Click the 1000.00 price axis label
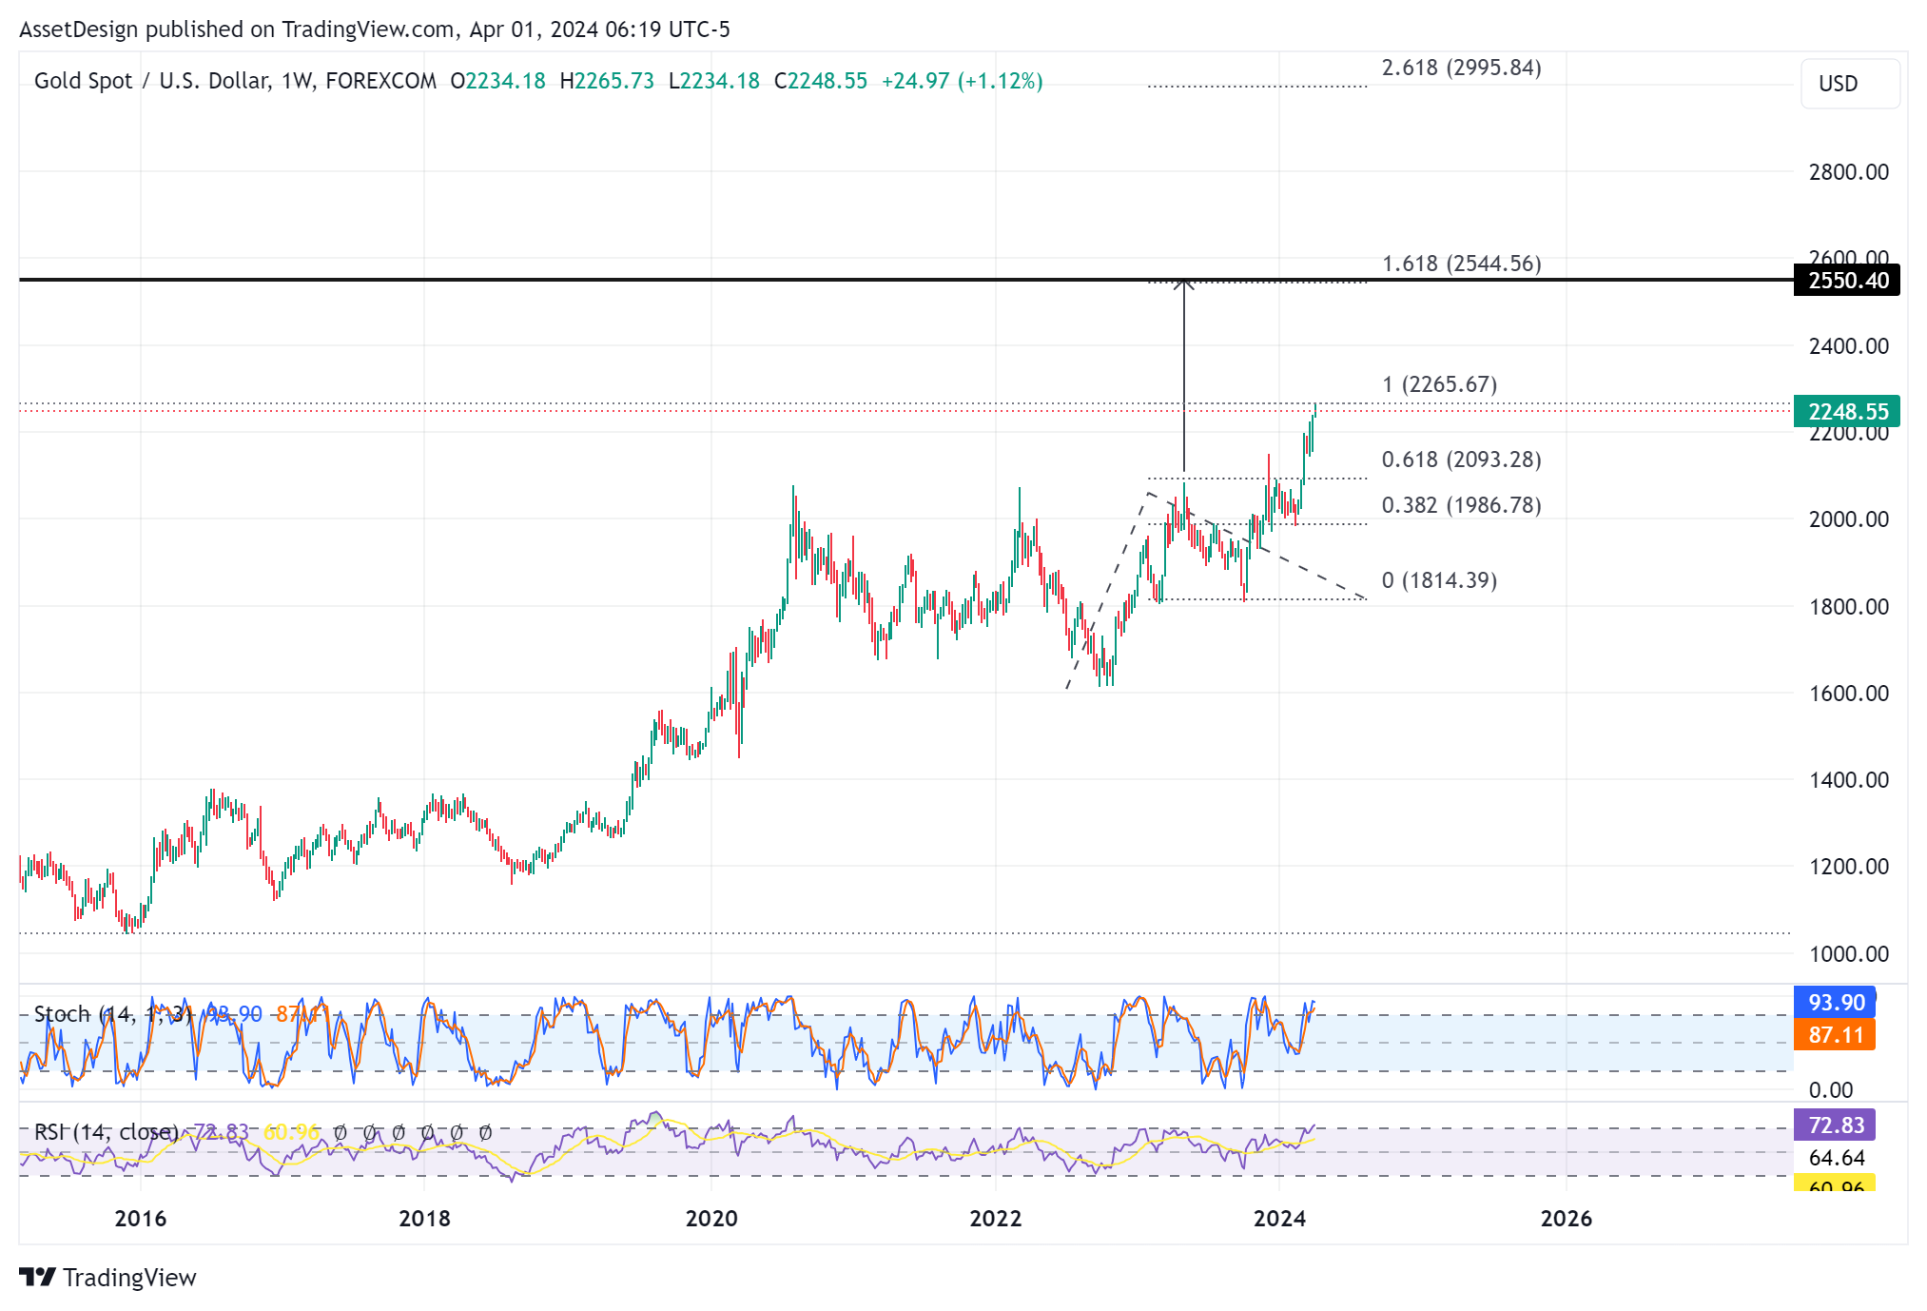Viewport: 1927px width, 1311px height. coord(1848,954)
